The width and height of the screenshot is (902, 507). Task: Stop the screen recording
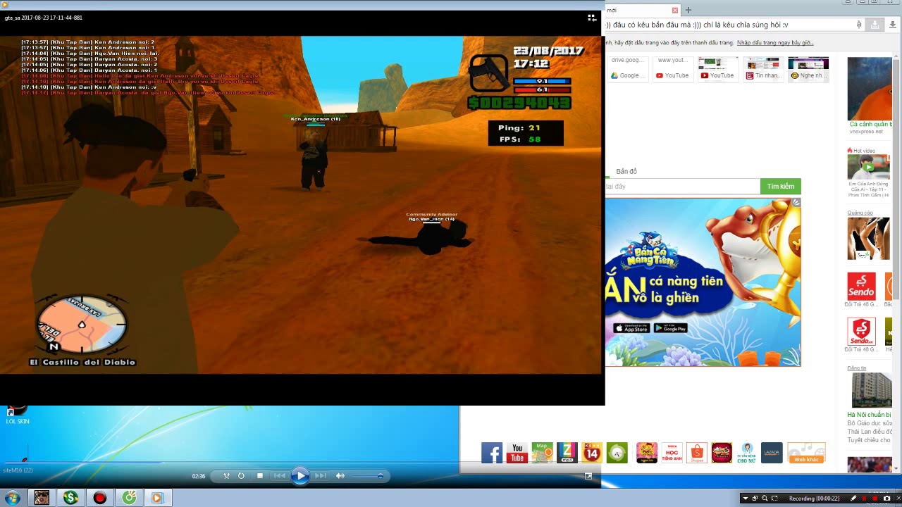click(875, 499)
